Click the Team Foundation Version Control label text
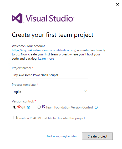 69,107
